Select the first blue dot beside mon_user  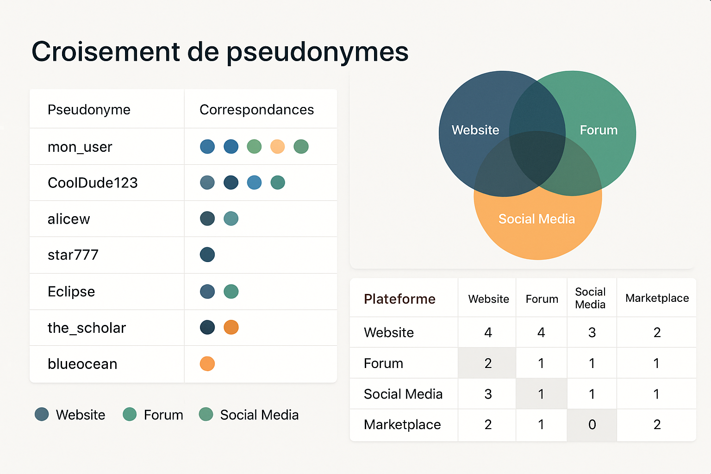[x=207, y=146]
